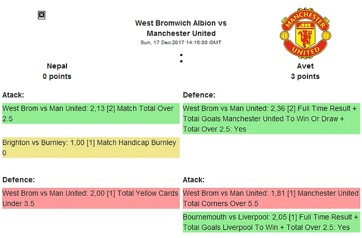
Task: Click Avet's 'Defence:' section header
Action: 199,95
